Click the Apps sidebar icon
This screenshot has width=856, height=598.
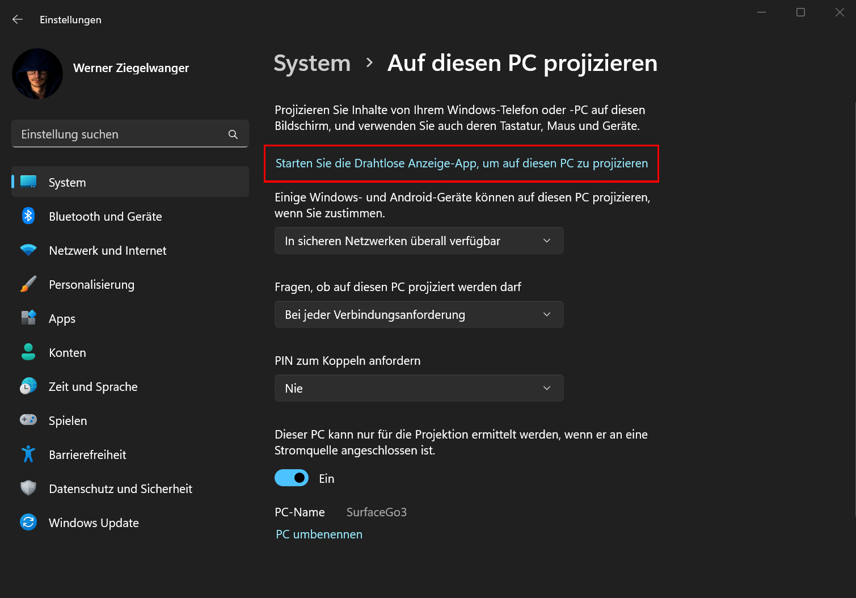click(x=28, y=318)
